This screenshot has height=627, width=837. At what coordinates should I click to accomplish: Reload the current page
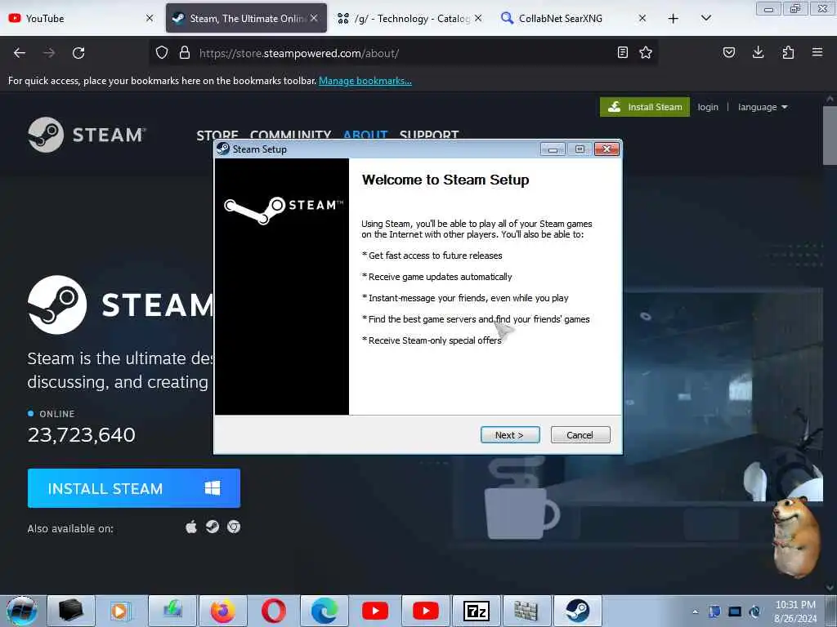click(x=78, y=53)
